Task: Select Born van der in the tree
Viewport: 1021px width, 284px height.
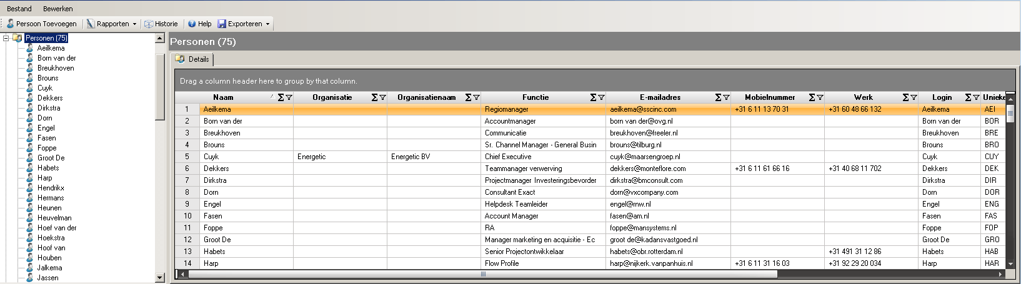Action: (56, 58)
